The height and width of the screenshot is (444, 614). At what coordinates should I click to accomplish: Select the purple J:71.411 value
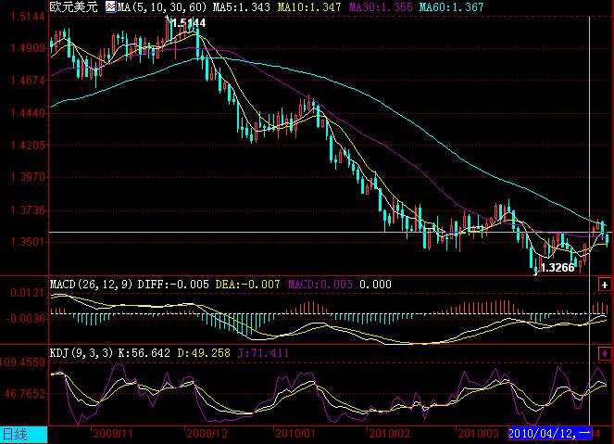pyautogui.click(x=263, y=353)
